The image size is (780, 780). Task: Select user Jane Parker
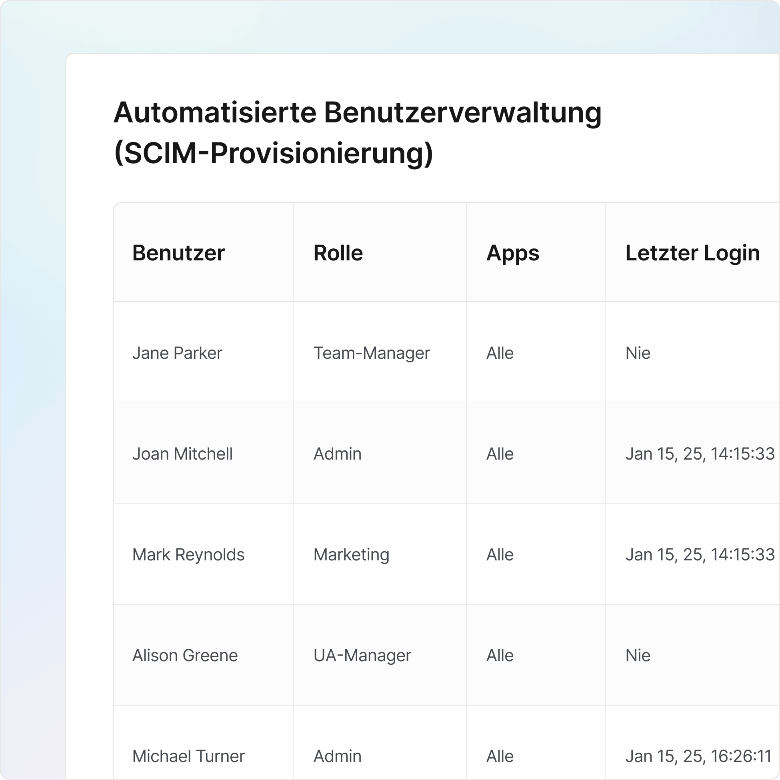coord(177,353)
